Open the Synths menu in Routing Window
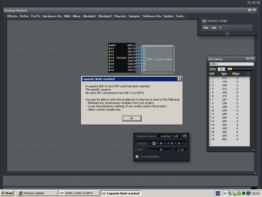The width and height of the screenshot is (262, 197). coord(168,16)
